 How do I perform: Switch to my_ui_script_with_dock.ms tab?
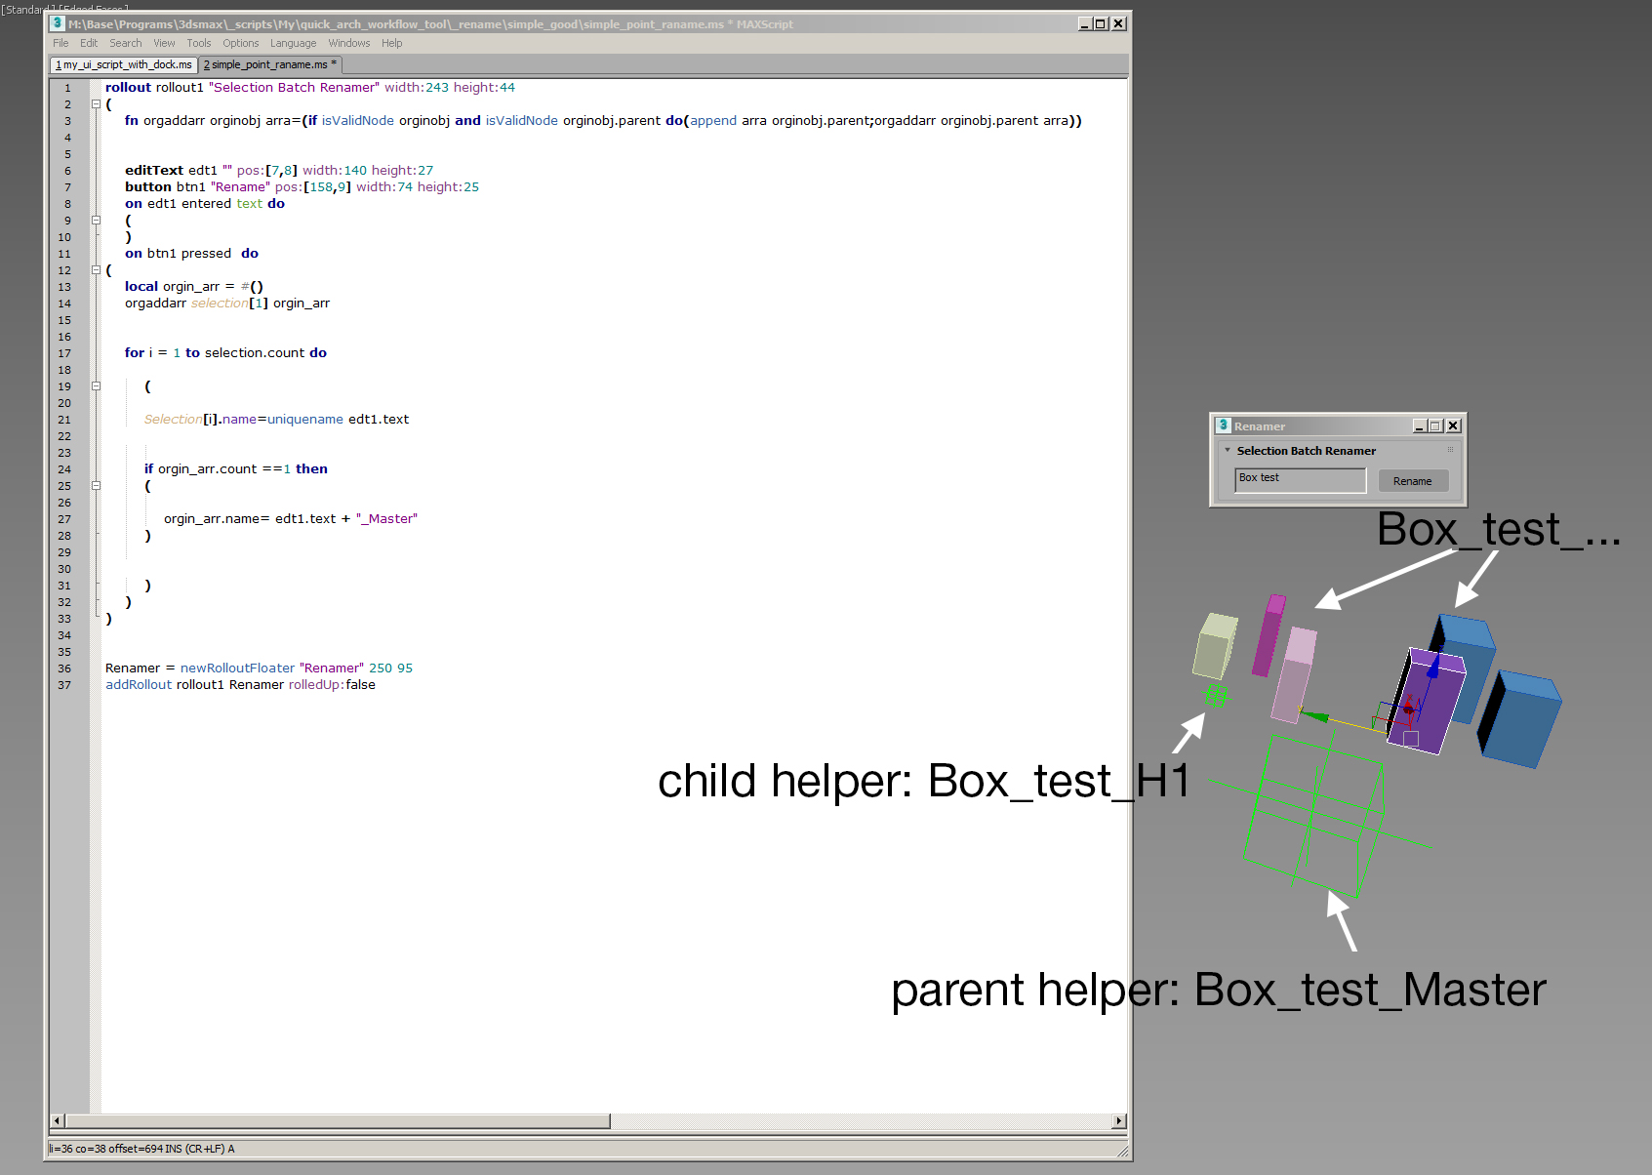click(124, 64)
